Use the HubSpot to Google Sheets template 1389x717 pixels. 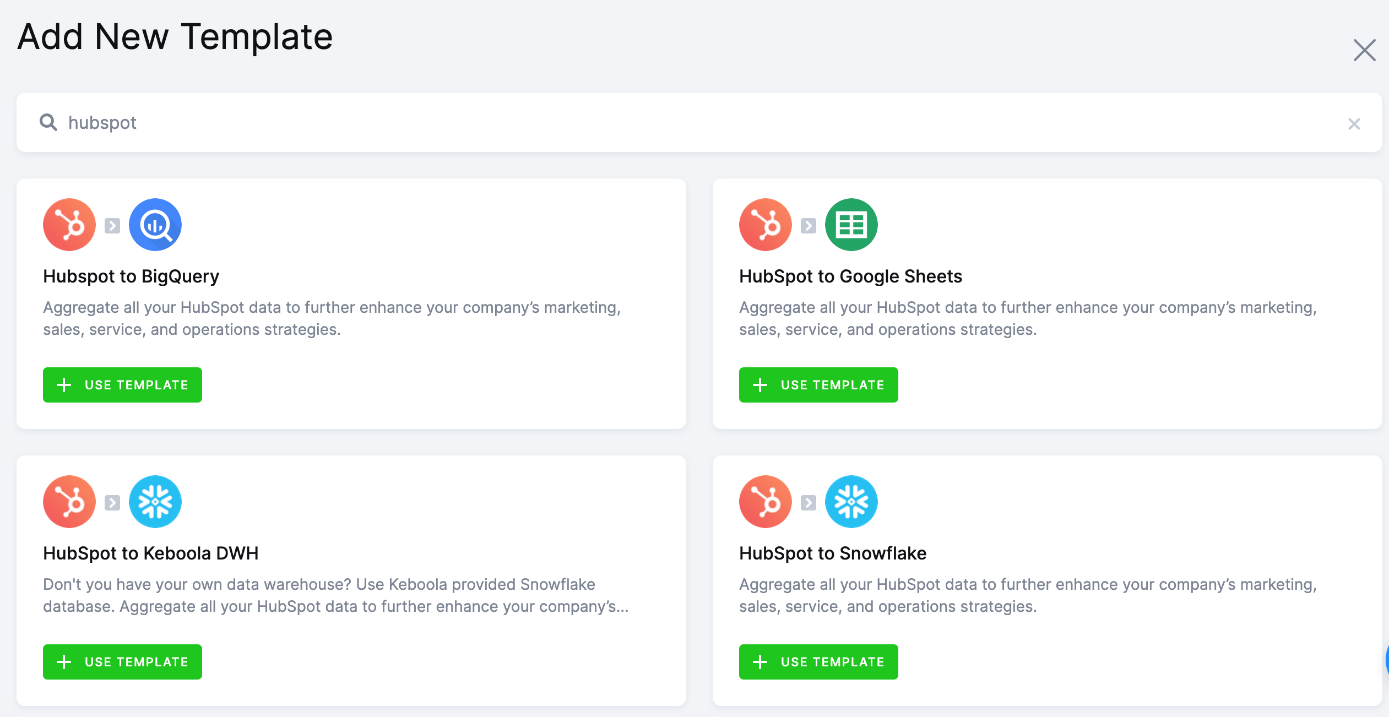[818, 385]
